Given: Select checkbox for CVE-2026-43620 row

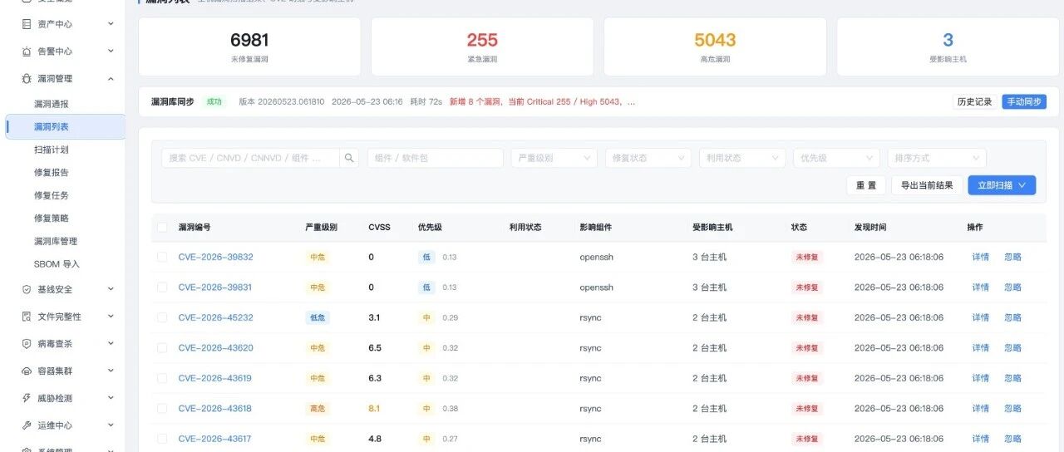Looking at the screenshot, I should [162, 348].
